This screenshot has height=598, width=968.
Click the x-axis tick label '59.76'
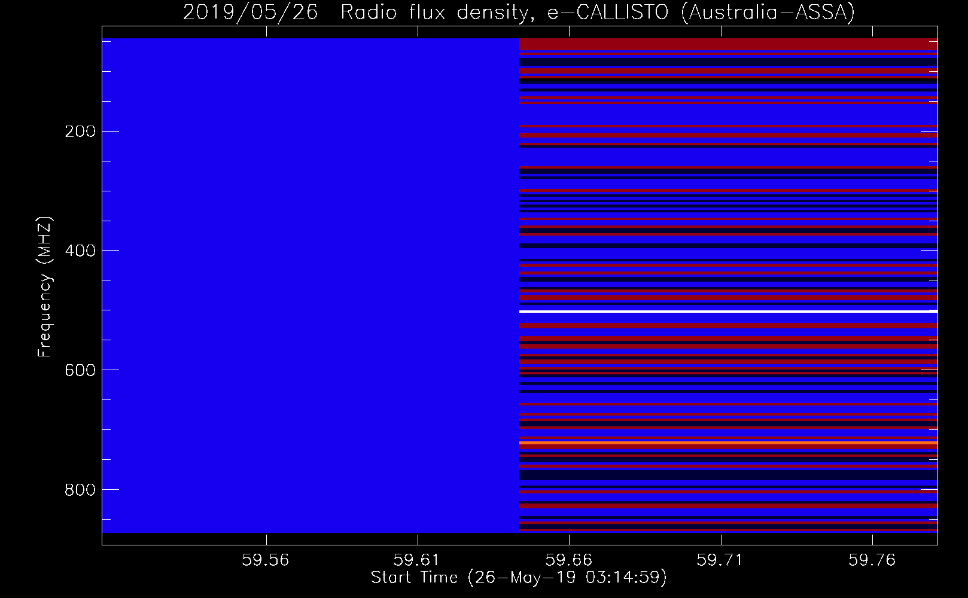[x=873, y=560]
